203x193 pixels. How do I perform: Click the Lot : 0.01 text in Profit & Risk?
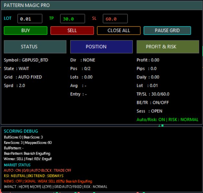point(147,86)
